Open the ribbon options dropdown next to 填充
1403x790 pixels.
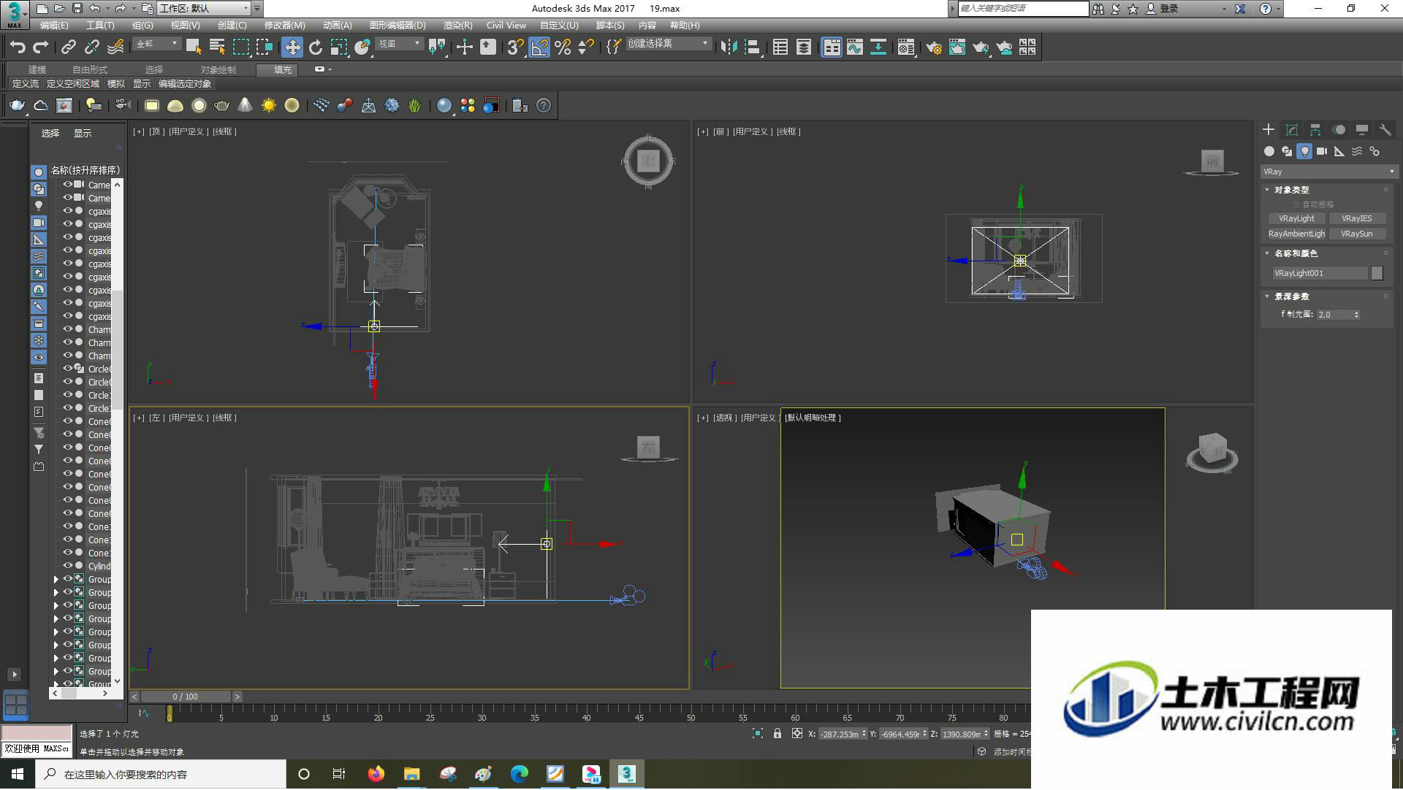322,69
